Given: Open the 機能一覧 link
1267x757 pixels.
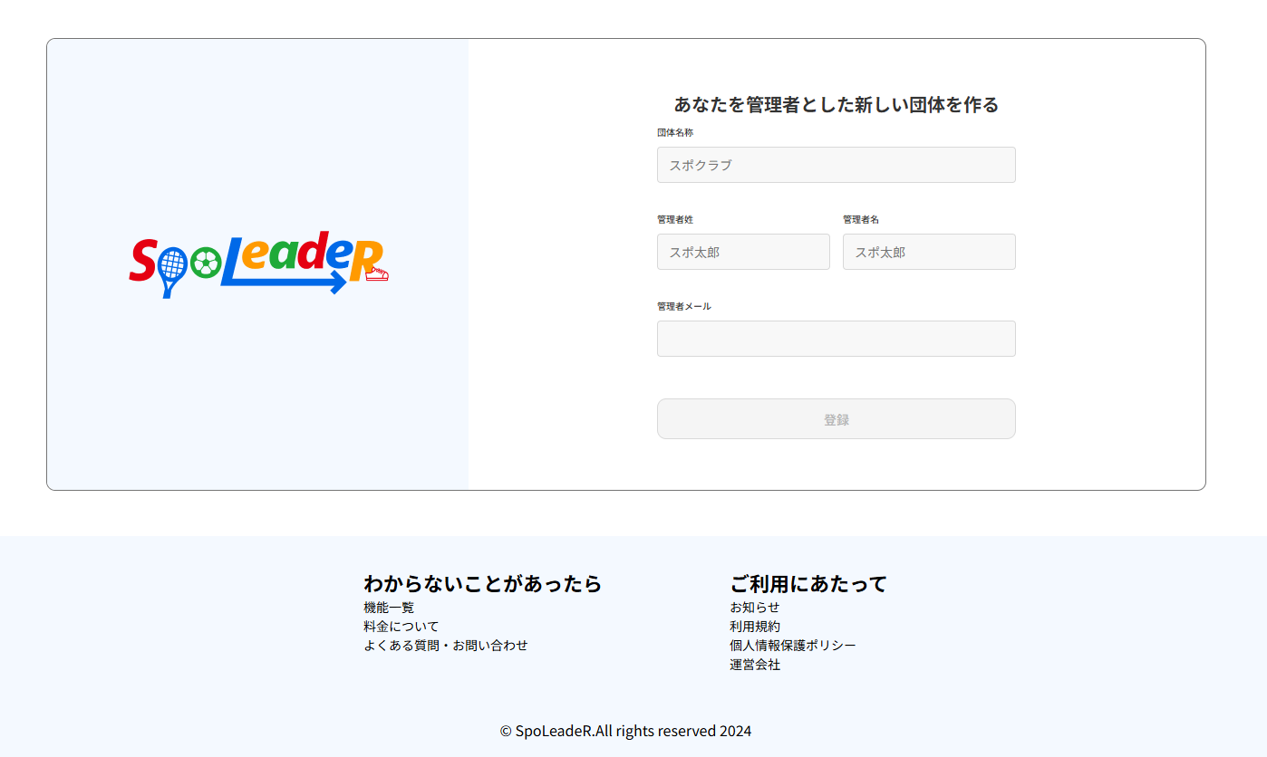Looking at the screenshot, I should pyautogui.click(x=389, y=608).
